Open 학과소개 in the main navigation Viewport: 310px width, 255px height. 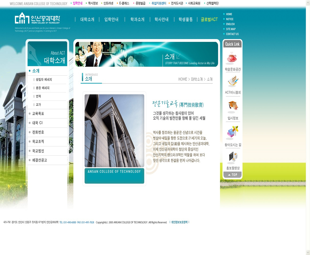tap(137, 19)
